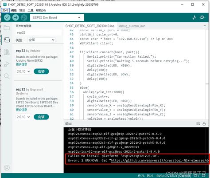Screen dimensions: 210x178
Task: Click line 53 delay(100)
Action: click(x=97, y=79)
